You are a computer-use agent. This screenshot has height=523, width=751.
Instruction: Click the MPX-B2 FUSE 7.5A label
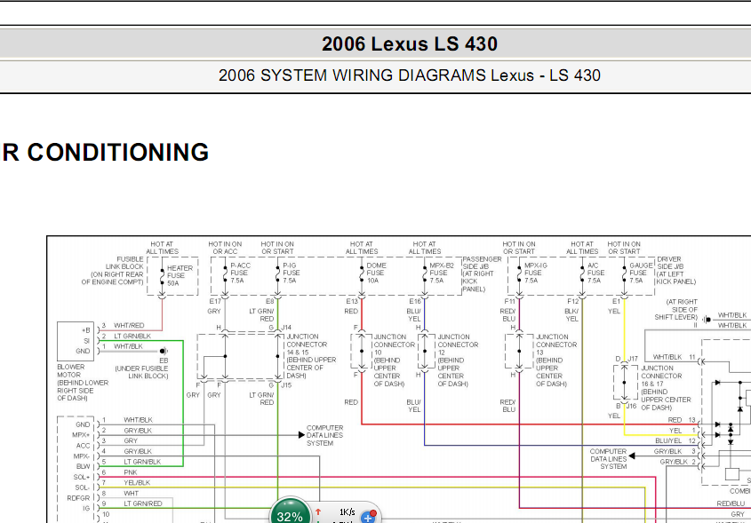click(x=441, y=273)
